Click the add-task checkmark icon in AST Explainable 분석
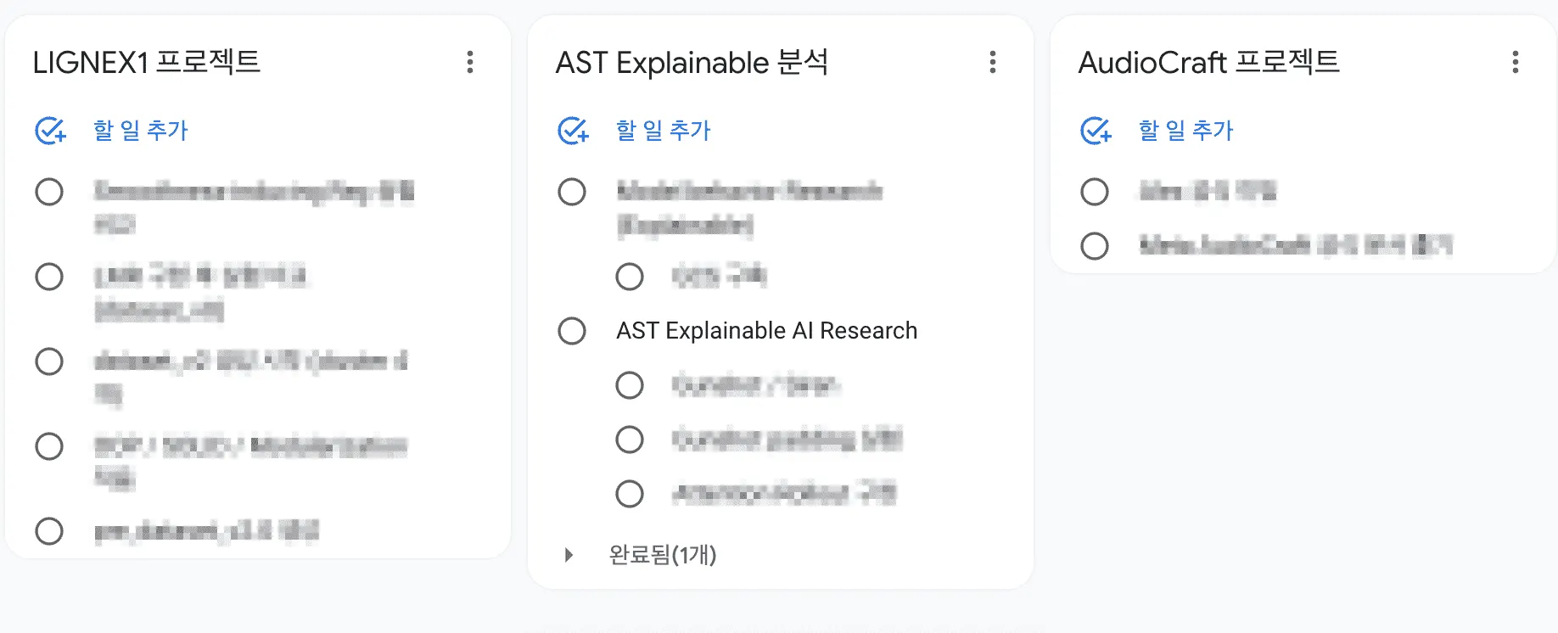This screenshot has height=633, width=1558. [x=573, y=131]
